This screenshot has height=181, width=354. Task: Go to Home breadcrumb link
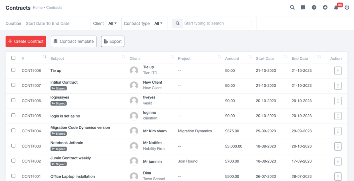click(x=38, y=8)
